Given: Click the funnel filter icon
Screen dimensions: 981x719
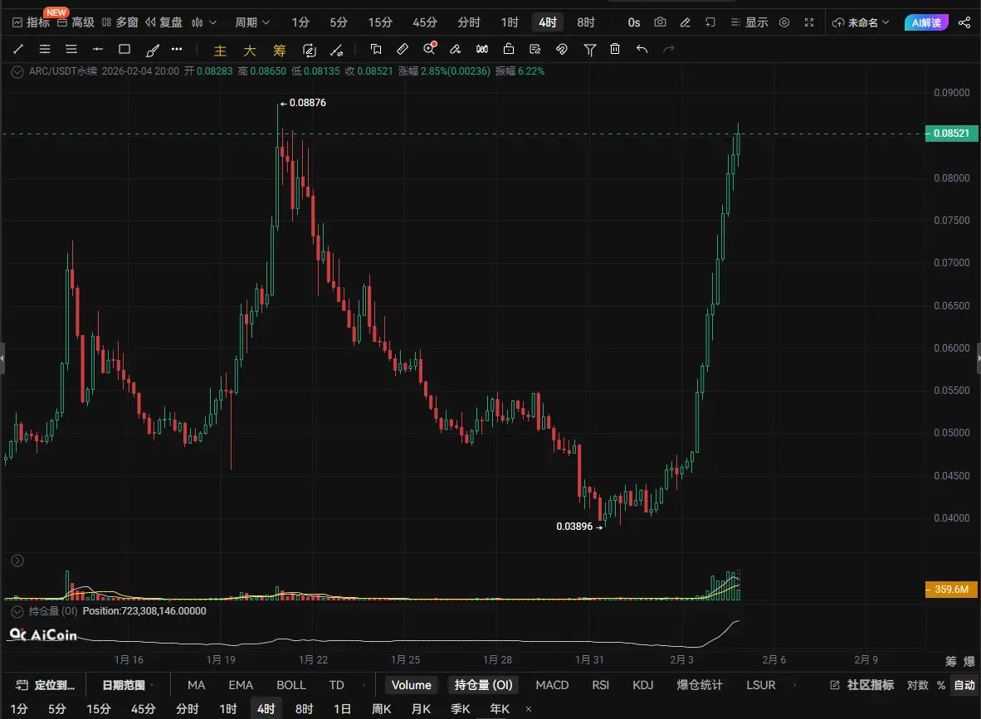Looking at the screenshot, I should pyautogui.click(x=589, y=50).
